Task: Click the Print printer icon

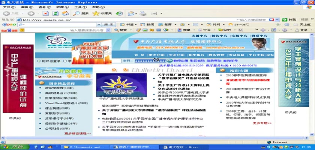Action: [143, 13]
